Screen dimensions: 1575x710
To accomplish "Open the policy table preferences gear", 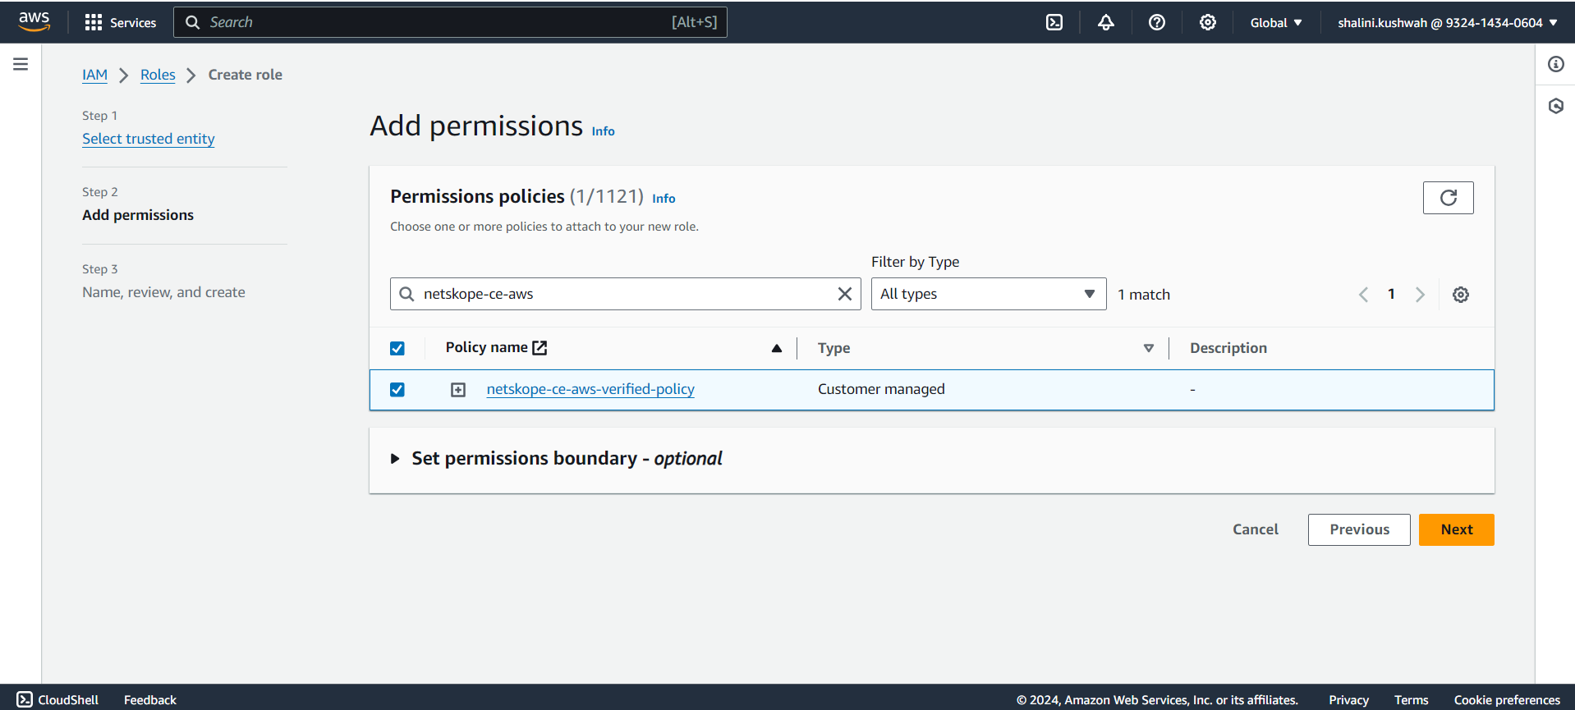I will click(x=1461, y=295).
